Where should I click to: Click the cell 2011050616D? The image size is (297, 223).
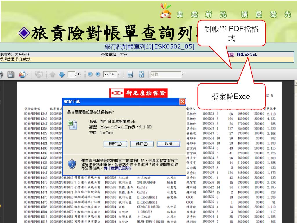tap(146, 182)
